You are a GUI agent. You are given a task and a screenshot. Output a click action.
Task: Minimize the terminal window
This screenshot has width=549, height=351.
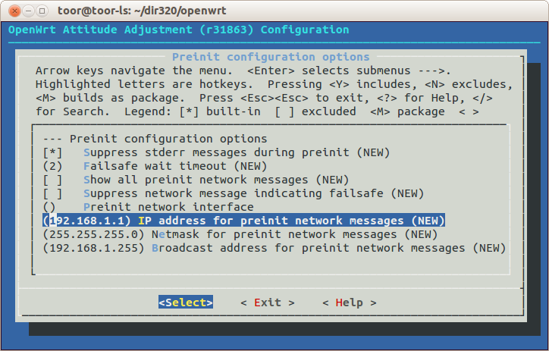click(x=28, y=11)
